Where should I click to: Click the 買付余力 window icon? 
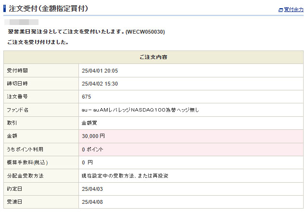click(x=281, y=10)
